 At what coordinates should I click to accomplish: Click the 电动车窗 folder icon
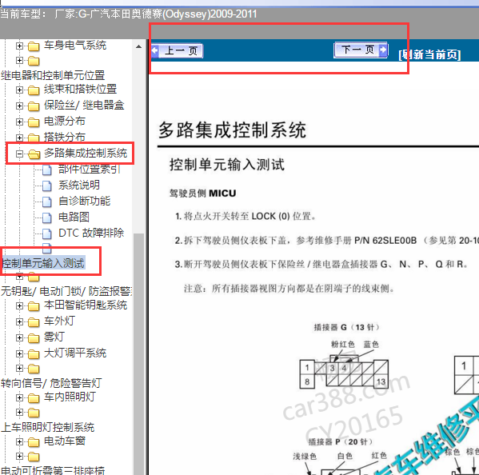point(34,442)
